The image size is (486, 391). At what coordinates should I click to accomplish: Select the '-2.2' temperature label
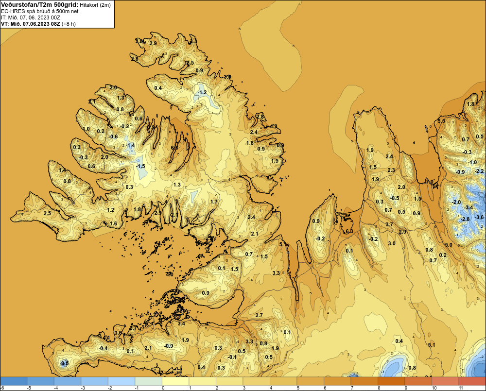pyautogui.click(x=479, y=171)
